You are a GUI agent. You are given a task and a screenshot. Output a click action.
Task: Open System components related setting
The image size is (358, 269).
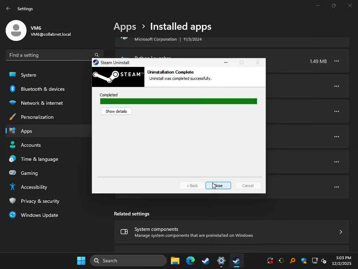(x=231, y=232)
